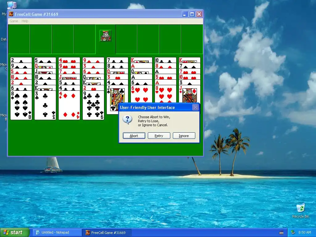Select the jack of diamonds card
The height and width of the screenshot is (237, 316).
click(190, 94)
